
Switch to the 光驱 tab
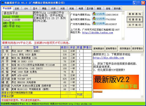tap(62, 9)
